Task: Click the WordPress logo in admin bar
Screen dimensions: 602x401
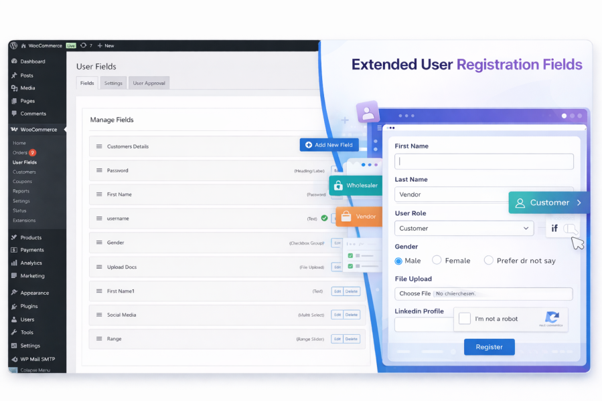Action: tap(14, 45)
